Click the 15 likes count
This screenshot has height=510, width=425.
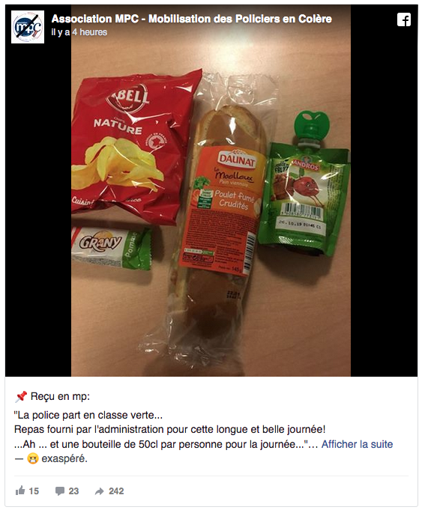pyautogui.click(x=34, y=491)
